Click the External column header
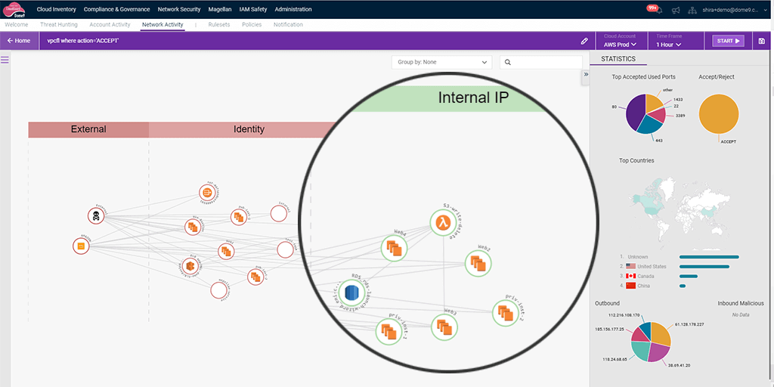Screen dimensions: 774x387 [88, 129]
